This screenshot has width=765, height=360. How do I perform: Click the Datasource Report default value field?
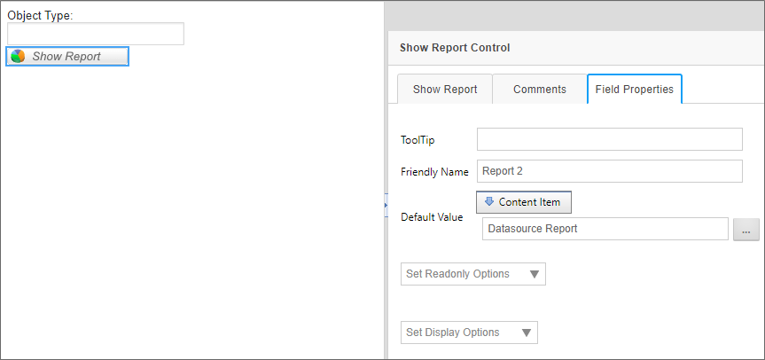click(605, 230)
